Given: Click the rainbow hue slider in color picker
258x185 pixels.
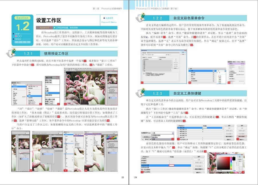Looking at the screenshot, I should [x=231, y=163].
